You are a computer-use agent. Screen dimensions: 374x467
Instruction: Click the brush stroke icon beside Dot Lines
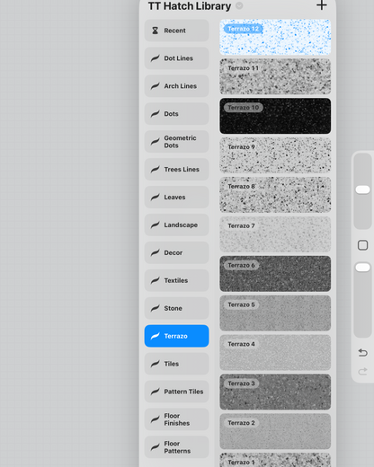click(x=155, y=58)
